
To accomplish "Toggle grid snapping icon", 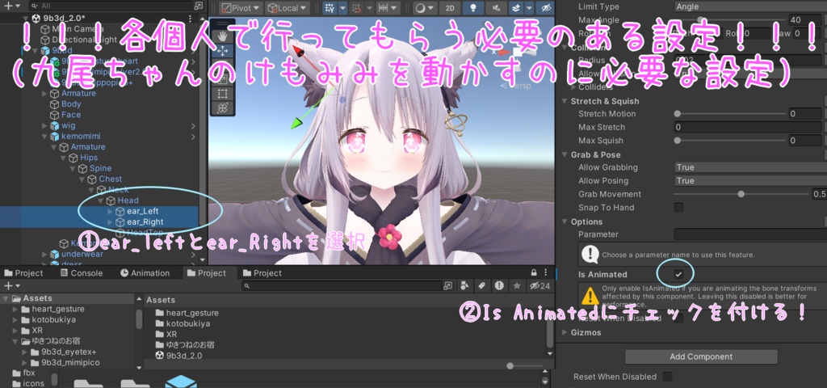I will (x=330, y=8).
